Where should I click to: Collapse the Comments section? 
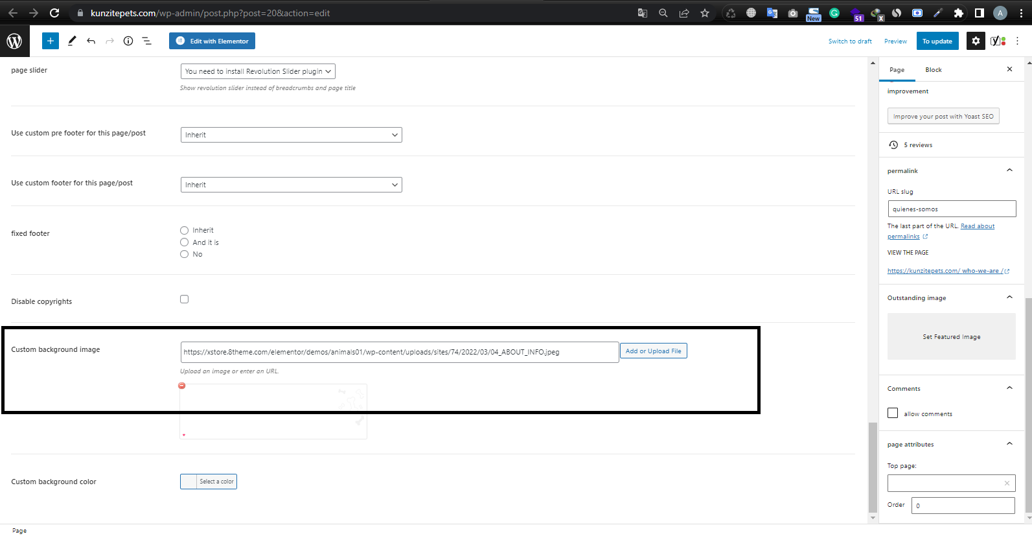pyautogui.click(x=1009, y=388)
